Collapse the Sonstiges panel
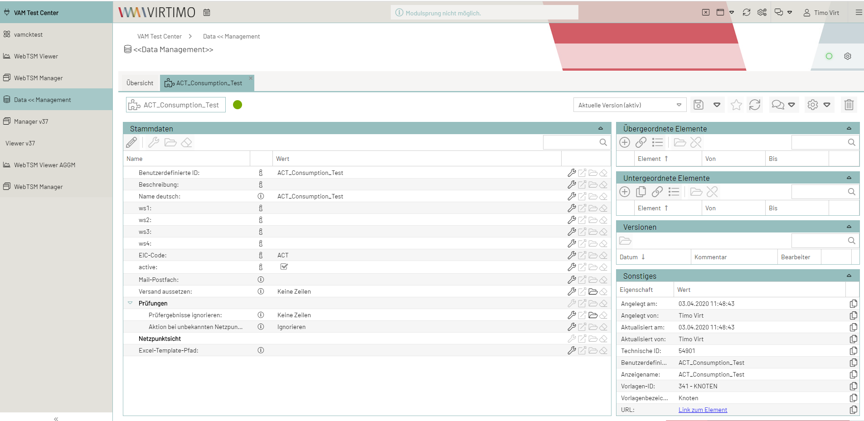The height and width of the screenshot is (421, 864). 849,276
